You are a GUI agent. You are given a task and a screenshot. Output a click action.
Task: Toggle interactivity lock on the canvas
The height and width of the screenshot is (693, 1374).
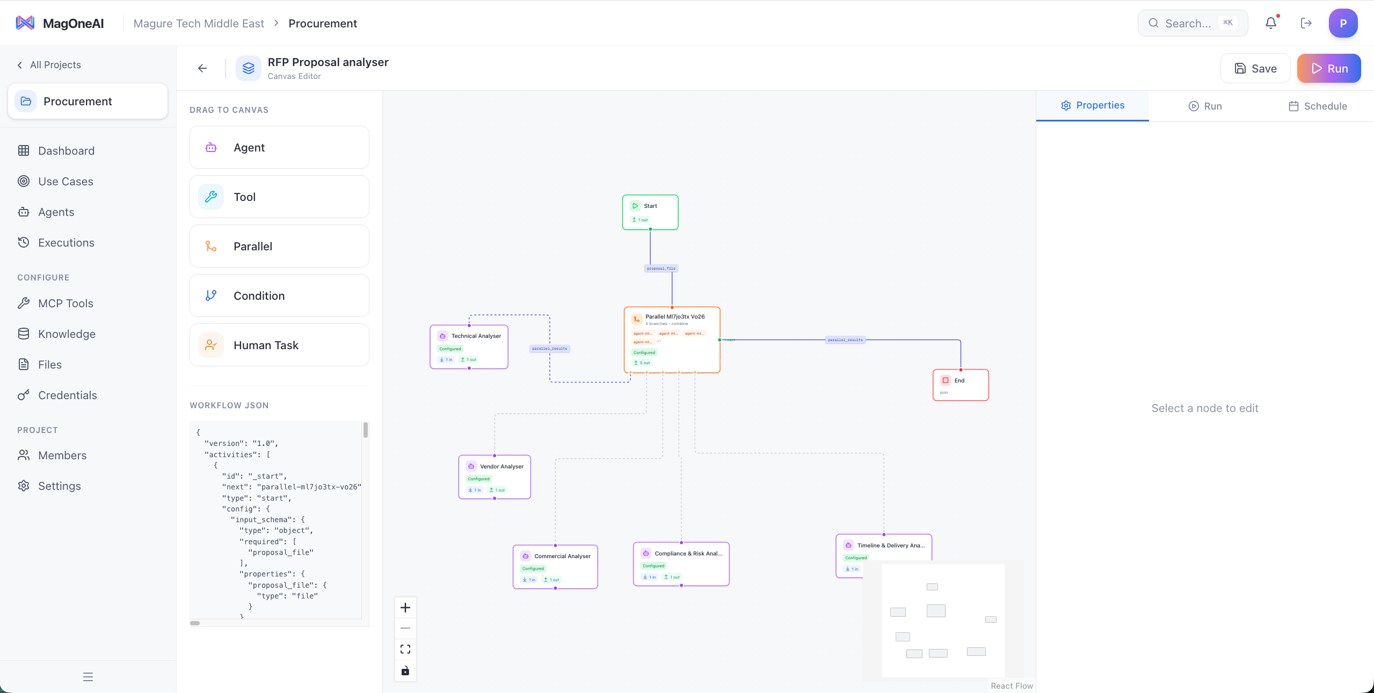405,670
